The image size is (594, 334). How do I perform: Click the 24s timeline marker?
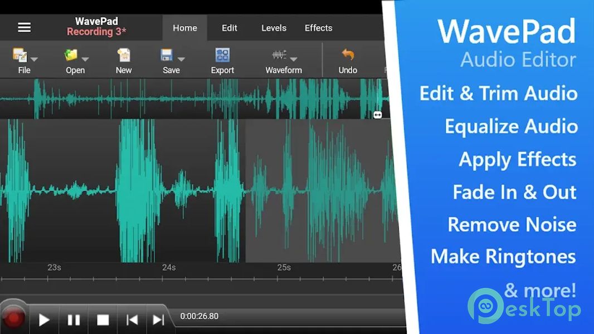(x=169, y=267)
